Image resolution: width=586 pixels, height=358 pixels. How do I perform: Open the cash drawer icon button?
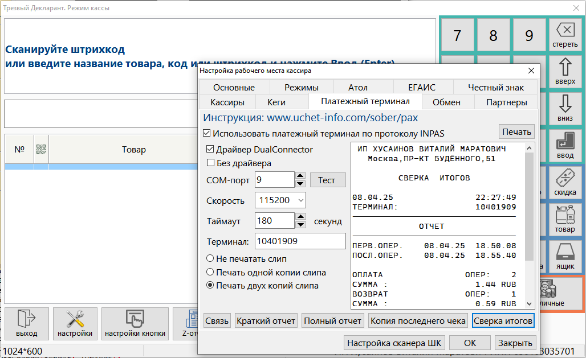click(x=565, y=257)
